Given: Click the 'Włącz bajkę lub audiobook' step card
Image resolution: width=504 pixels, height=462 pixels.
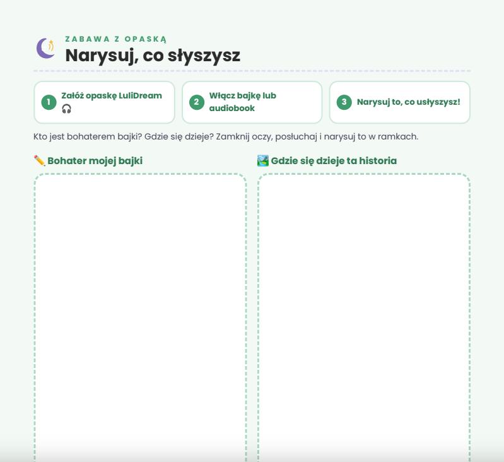Looking at the screenshot, I should pos(252,102).
